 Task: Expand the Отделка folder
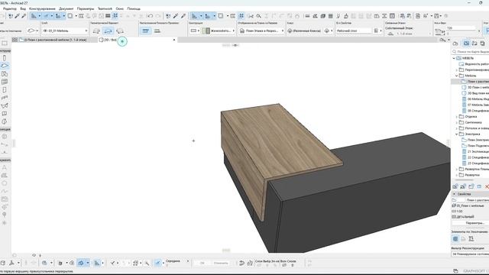[457, 116]
